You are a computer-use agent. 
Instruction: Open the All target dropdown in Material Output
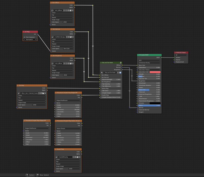(x=181, y=55)
